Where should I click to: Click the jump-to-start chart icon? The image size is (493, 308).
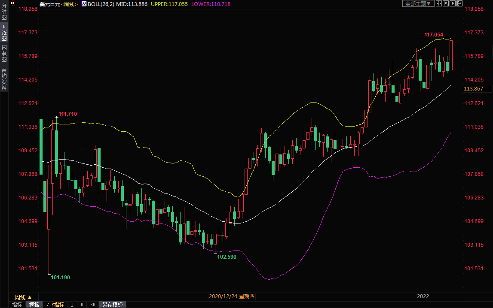click(x=446, y=3)
